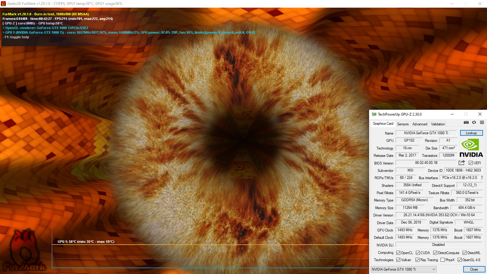This screenshot has height=274, width=487.
Task: Toggle the OpenGL 4.6 checkbox
Action: click(x=460, y=260)
